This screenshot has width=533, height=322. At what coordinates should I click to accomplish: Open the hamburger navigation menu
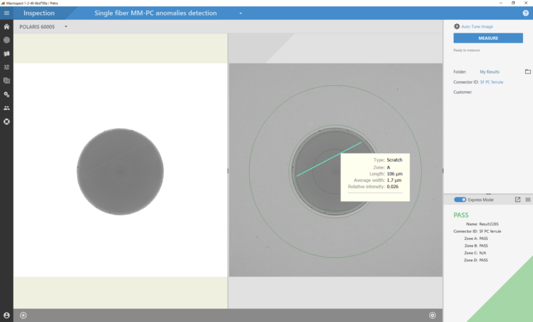click(7, 13)
